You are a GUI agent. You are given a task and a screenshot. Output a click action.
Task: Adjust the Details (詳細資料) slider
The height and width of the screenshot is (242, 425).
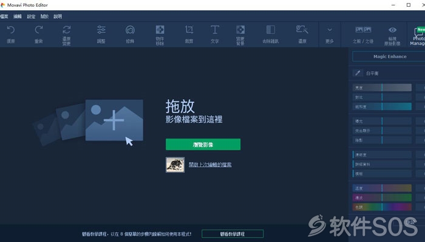pyautogui.click(x=382, y=164)
